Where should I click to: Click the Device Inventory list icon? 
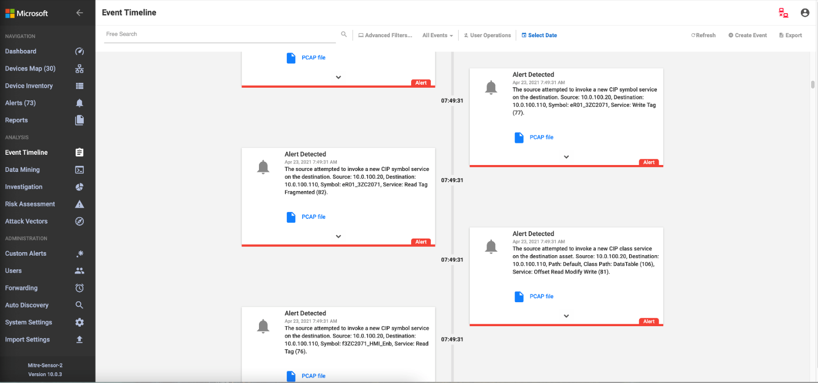pos(79,86)
